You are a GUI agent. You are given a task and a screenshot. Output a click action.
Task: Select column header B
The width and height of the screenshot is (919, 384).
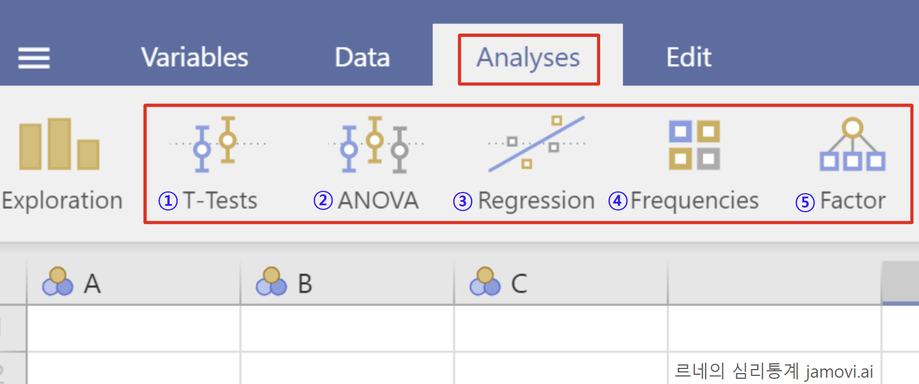tap(347, 283)
